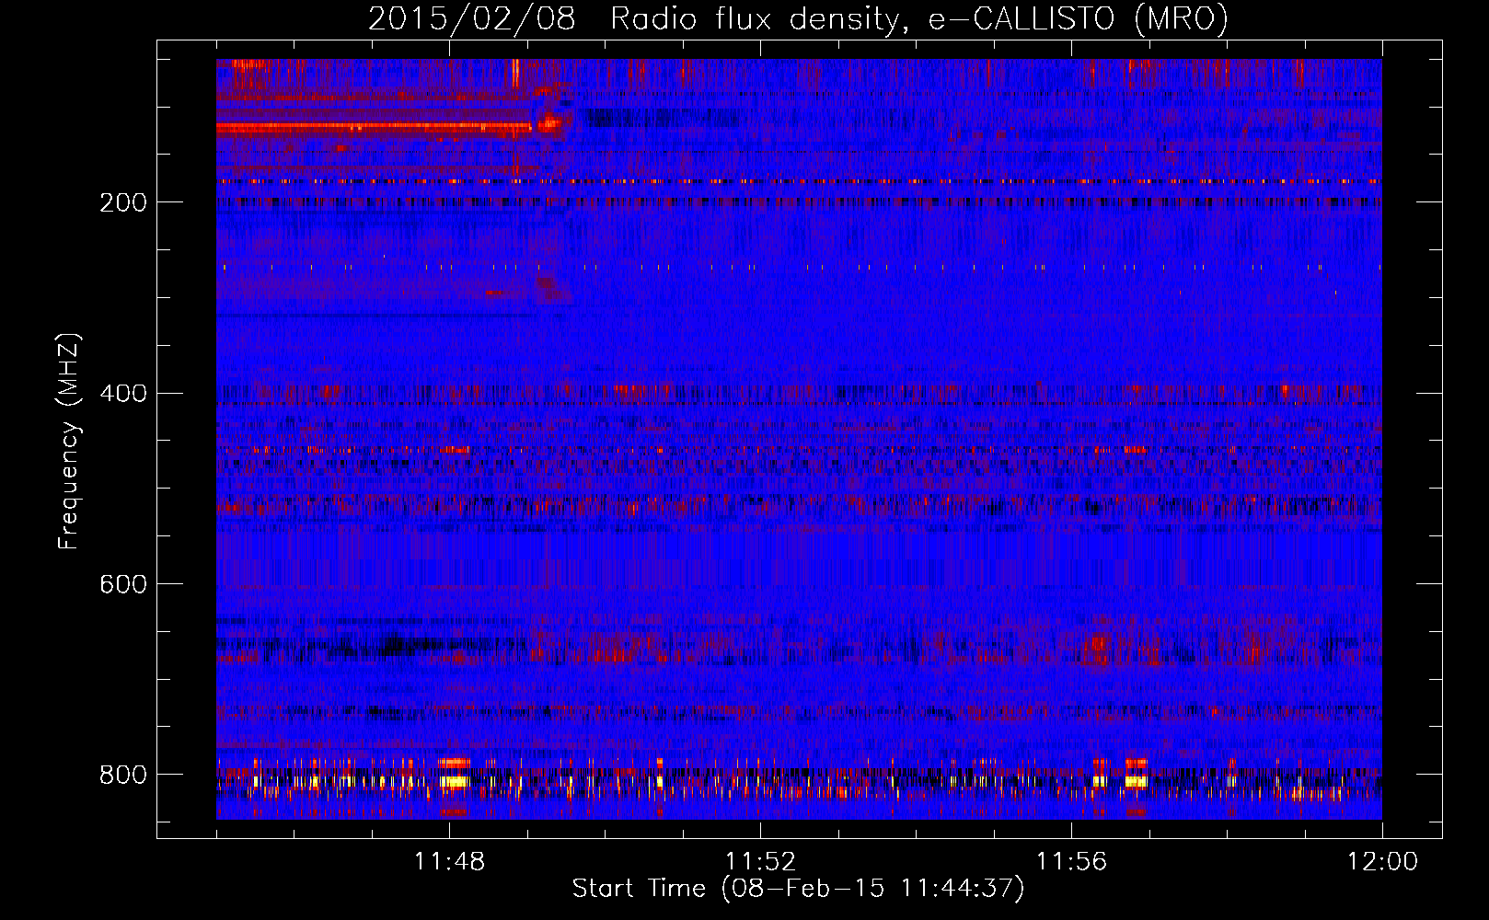Click the 200 frequency tick label
This screenshot has width=1489, height=920.
pos(123,202)
